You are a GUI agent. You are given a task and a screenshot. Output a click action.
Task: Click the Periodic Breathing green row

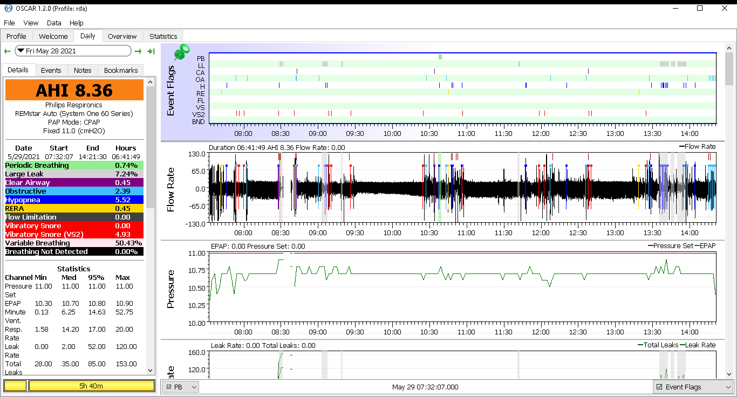tap(74, 165)
